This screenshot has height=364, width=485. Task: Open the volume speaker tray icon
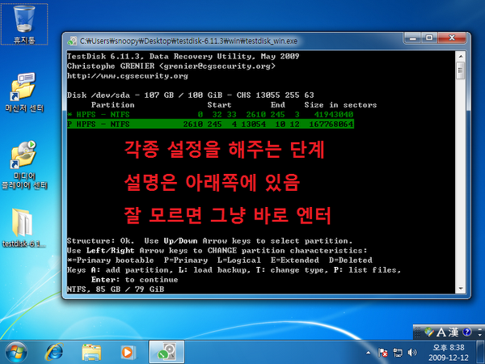coord(412,353)
